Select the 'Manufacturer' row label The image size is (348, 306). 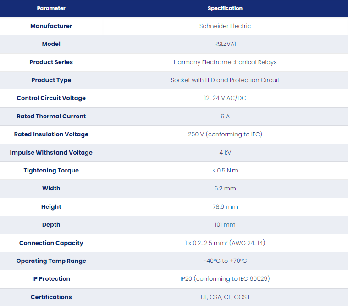51,26
